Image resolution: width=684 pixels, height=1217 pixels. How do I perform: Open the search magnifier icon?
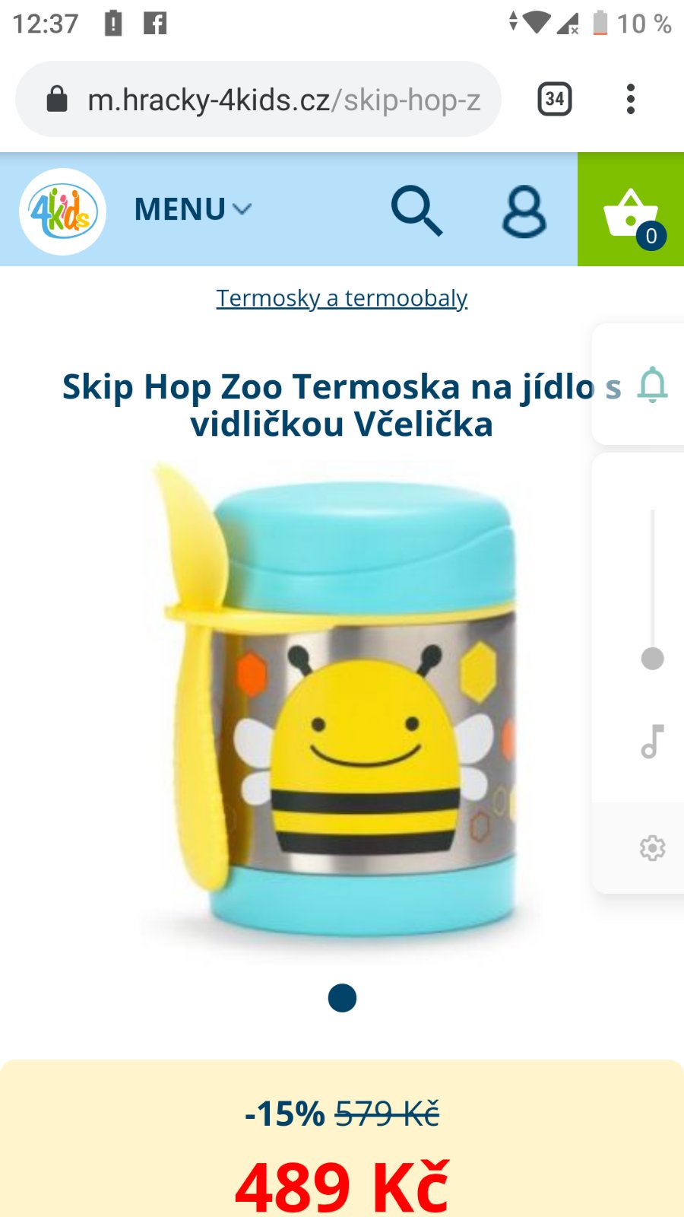pyautogui.click(x=416, y=211)
